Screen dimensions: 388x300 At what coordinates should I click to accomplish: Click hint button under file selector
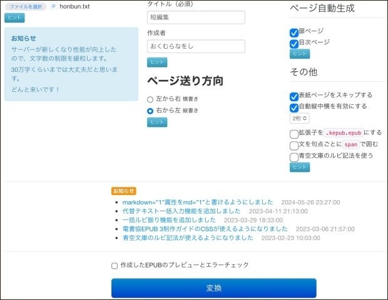pos(14,17)
